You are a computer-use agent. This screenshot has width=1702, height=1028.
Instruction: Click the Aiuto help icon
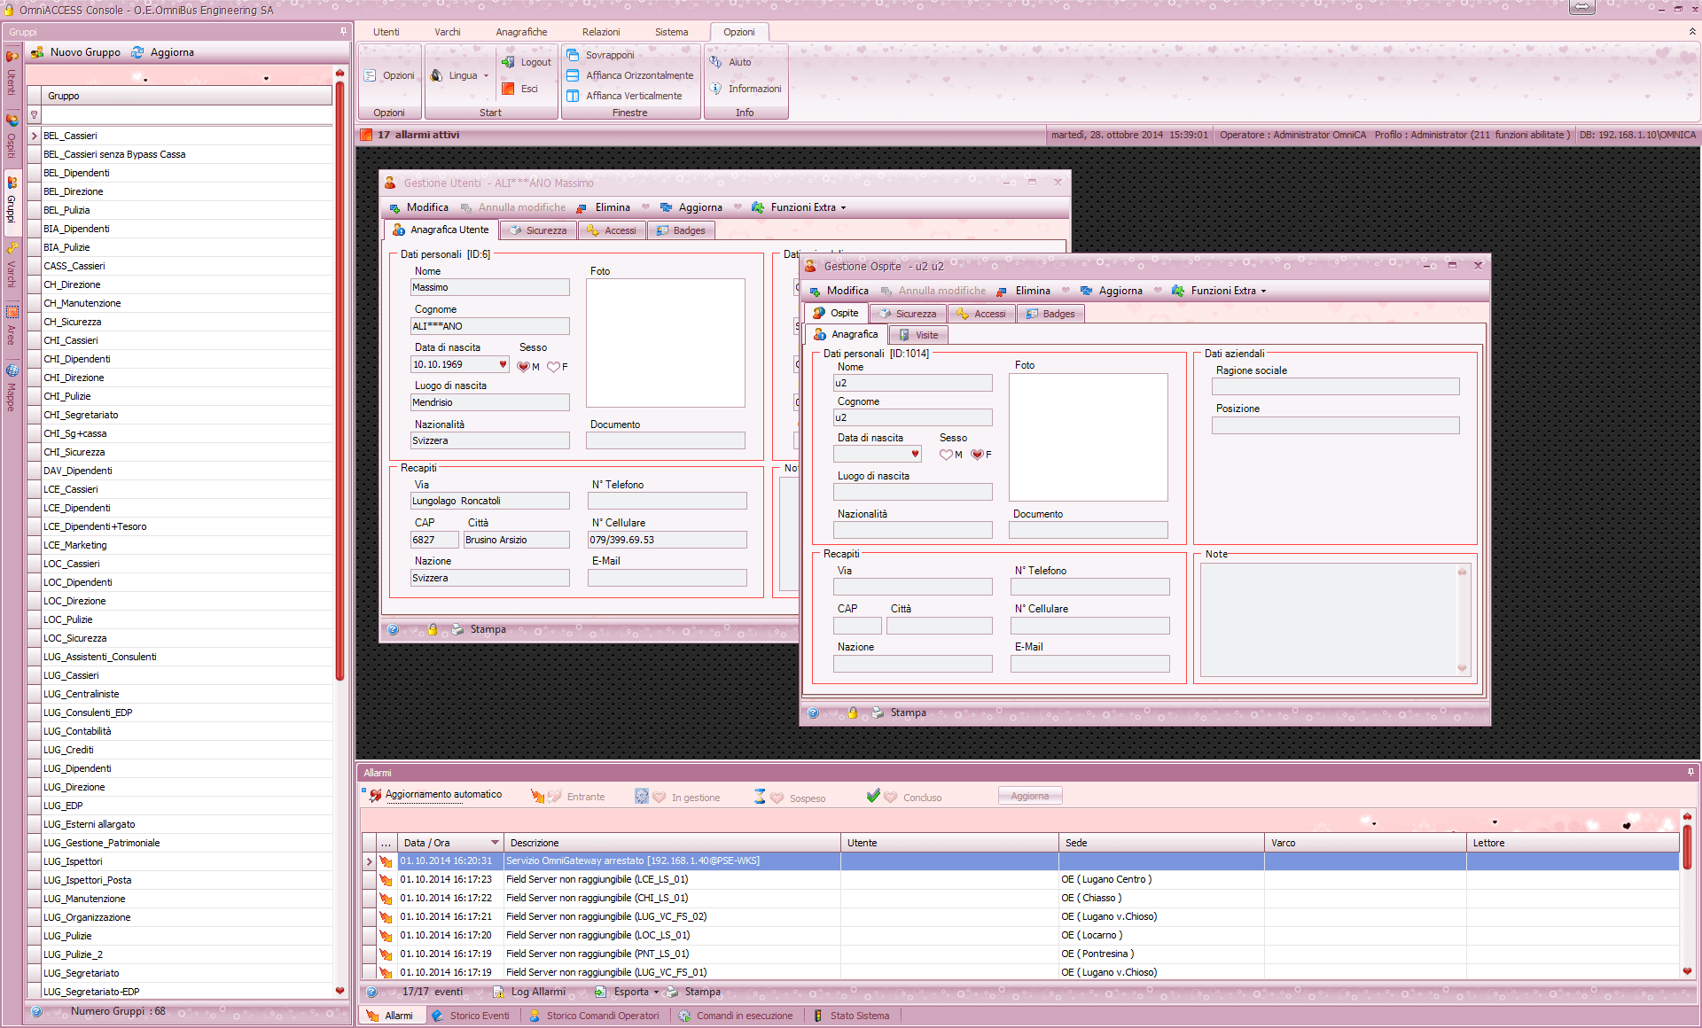pos(715,62)
